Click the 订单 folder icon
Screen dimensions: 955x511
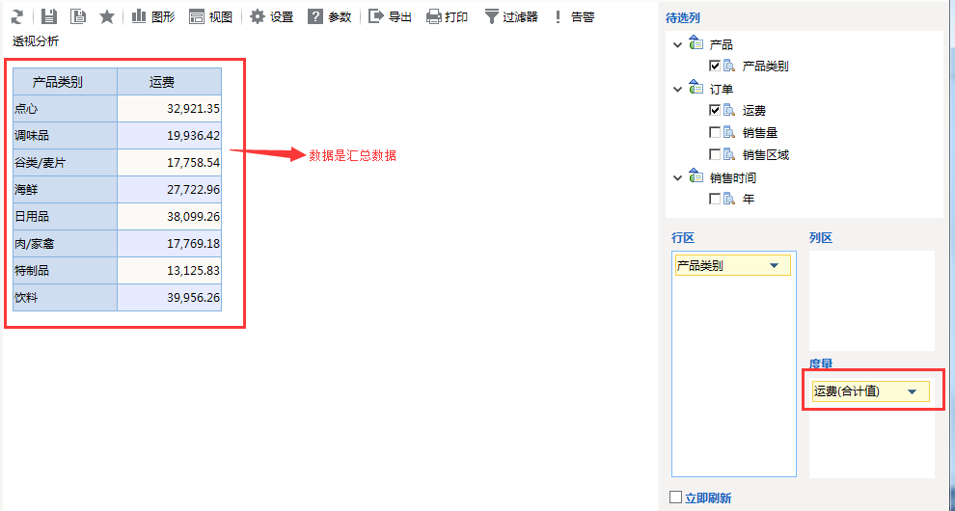click(696, 88)
